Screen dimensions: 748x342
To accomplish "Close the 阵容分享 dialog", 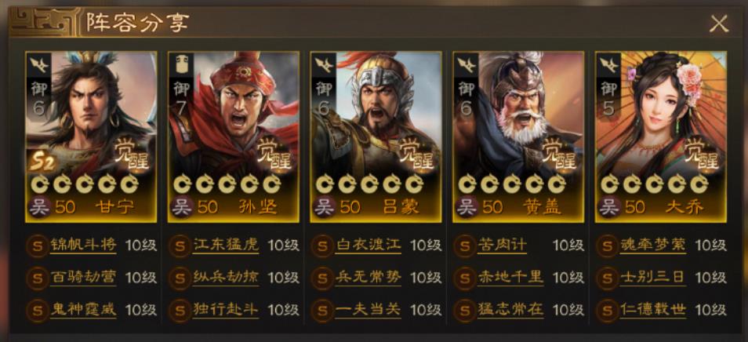I will click(719, 24).
